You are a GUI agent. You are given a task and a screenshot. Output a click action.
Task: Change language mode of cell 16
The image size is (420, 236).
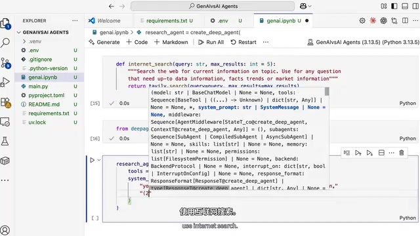coord(408,138)
